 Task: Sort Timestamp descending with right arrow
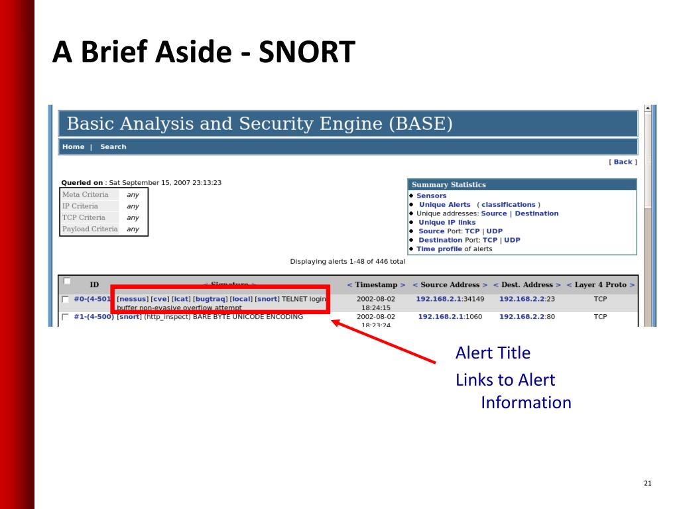coord(402,285)
